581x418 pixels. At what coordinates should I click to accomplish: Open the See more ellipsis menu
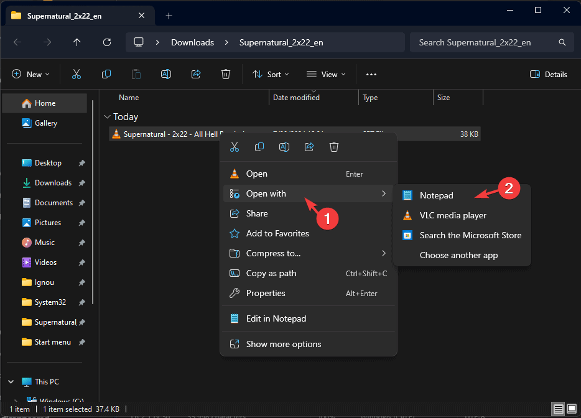pyautogui.click(x=371, y=74)
